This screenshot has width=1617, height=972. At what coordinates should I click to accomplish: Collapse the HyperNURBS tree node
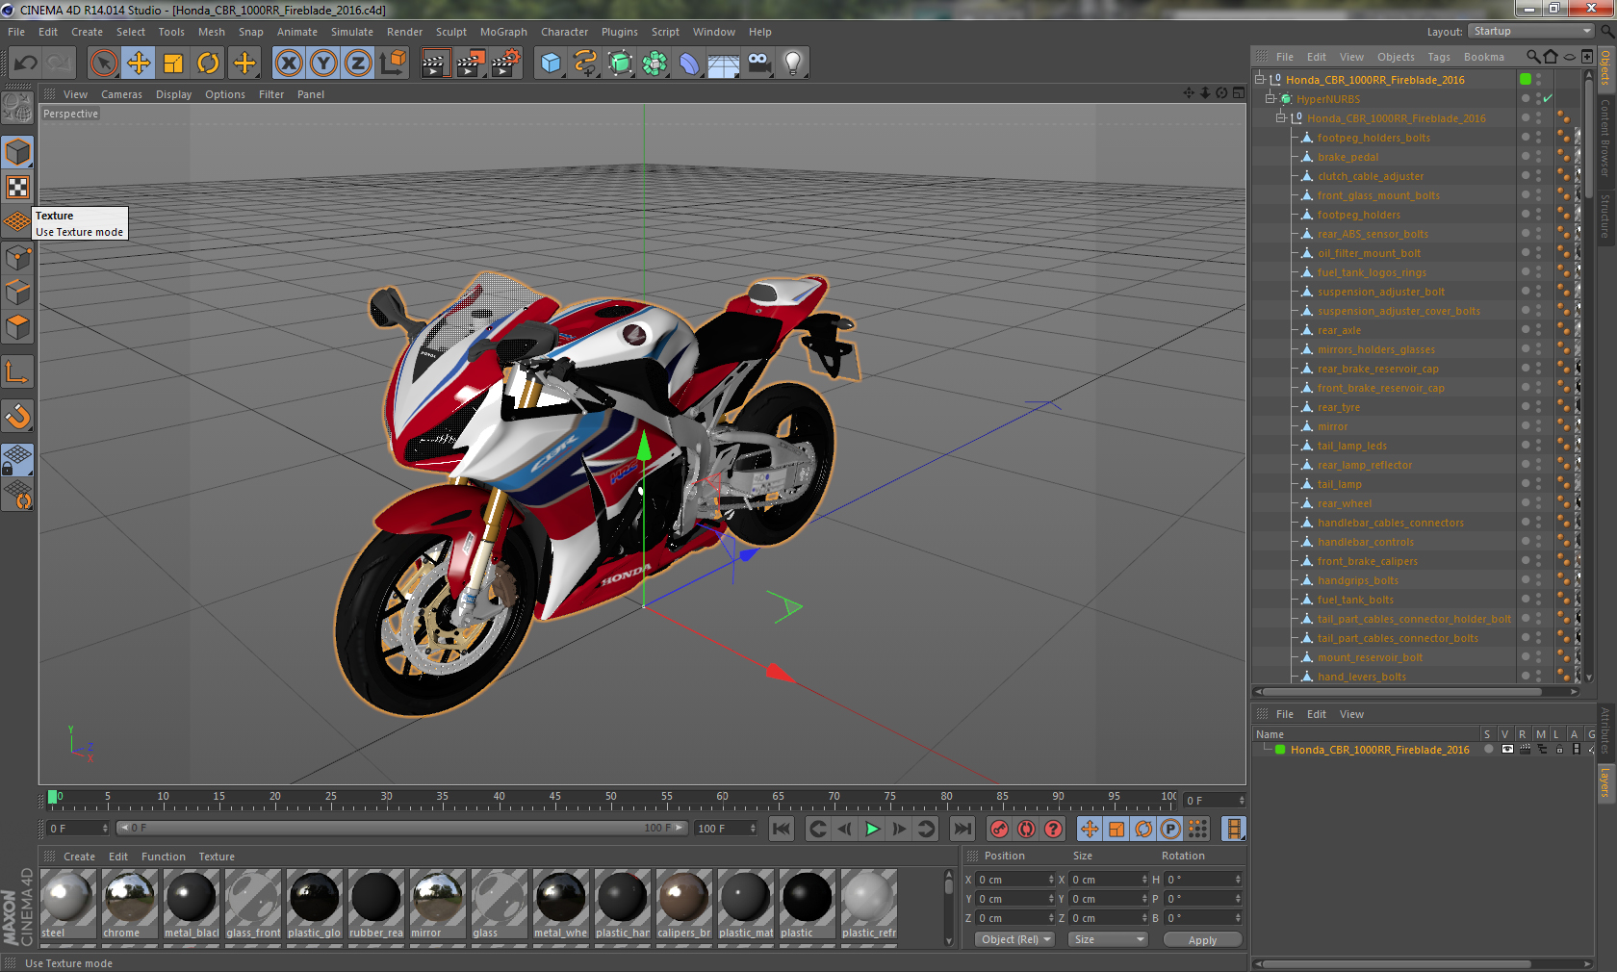pyautogui.click(x=1270, y=98)
